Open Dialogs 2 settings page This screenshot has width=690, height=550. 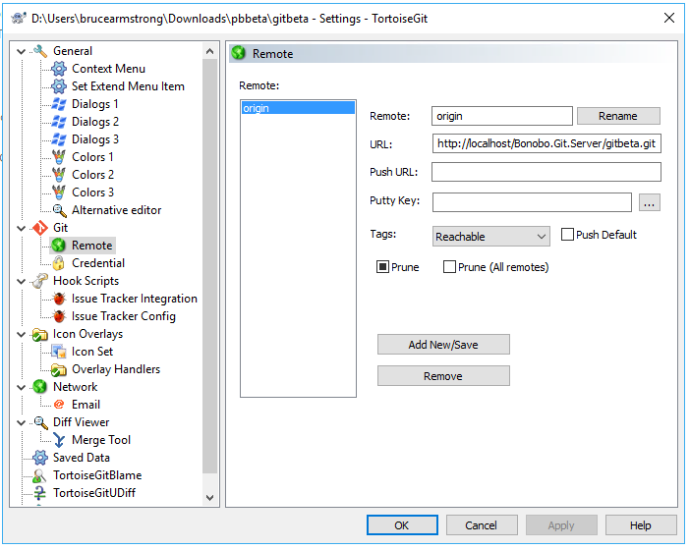coord(95,122)
